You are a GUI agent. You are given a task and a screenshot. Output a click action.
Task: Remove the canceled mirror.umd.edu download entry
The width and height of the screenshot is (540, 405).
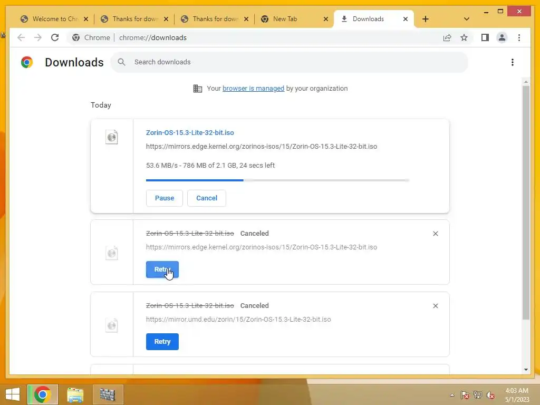[x=435, y=306]
